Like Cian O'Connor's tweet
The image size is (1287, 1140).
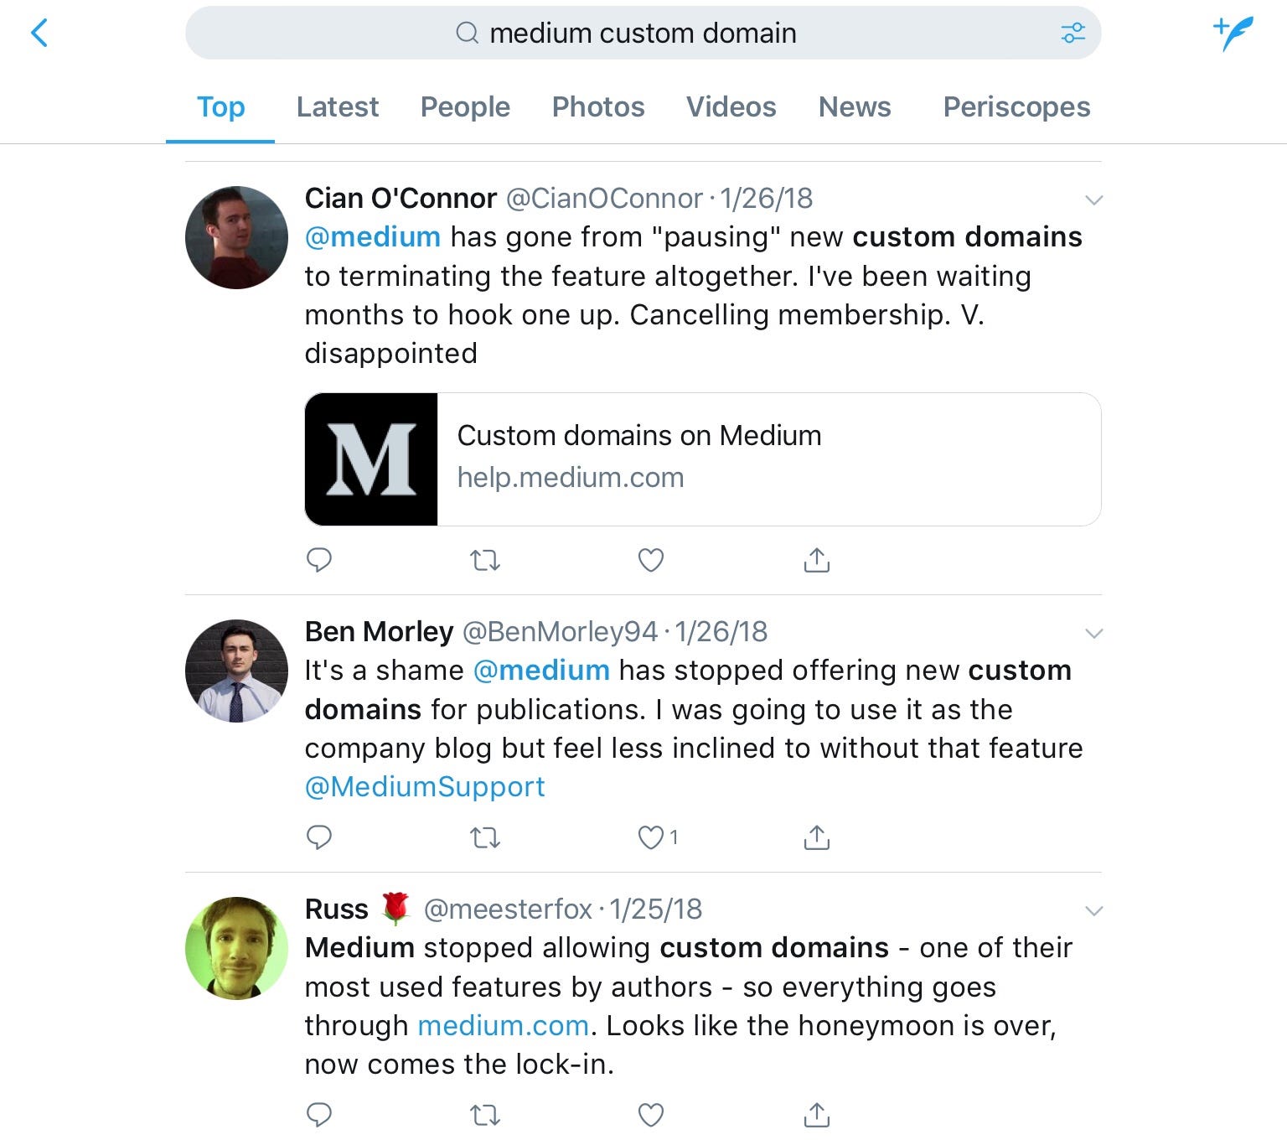[x=651, y=559]
